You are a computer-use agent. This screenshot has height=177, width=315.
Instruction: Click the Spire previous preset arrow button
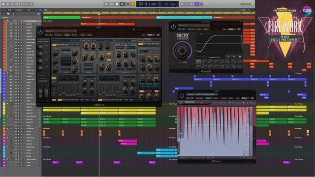coord(47,35)
